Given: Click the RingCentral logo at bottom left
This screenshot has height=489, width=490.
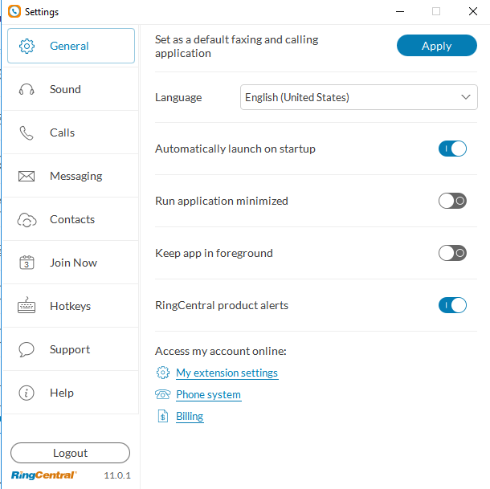Looking at the screenshot, I should pos(44,475).
